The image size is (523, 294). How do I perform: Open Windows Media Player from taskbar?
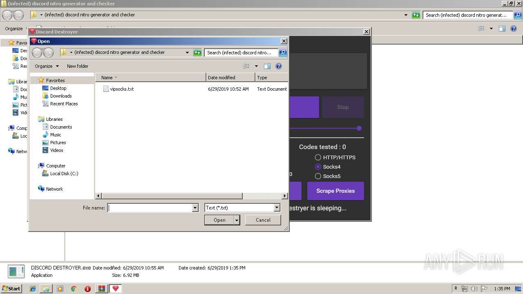pyautogui.click(x=60, y=289)
